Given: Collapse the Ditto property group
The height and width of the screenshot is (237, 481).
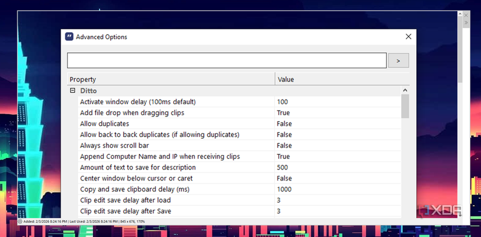Looking at the screenshot, I should pos(73,90).
